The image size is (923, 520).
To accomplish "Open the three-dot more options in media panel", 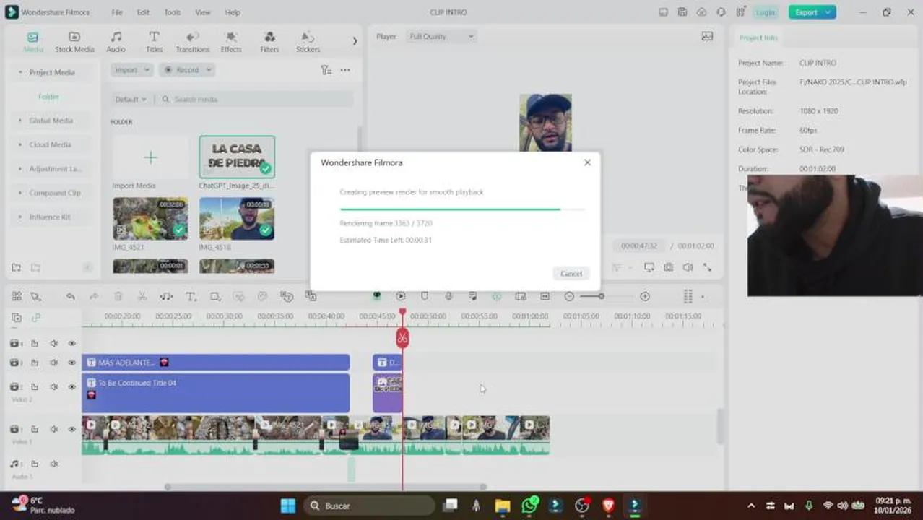I will pyautogui.click(x=345, y=70).
